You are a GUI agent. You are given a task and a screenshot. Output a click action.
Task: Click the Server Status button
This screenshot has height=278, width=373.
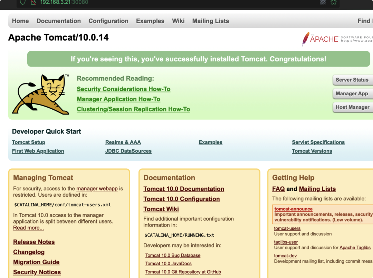[353, 80]
